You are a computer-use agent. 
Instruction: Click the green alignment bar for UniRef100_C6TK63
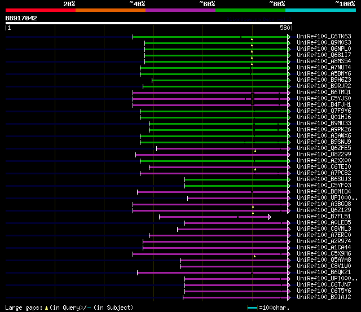point(210,37)
